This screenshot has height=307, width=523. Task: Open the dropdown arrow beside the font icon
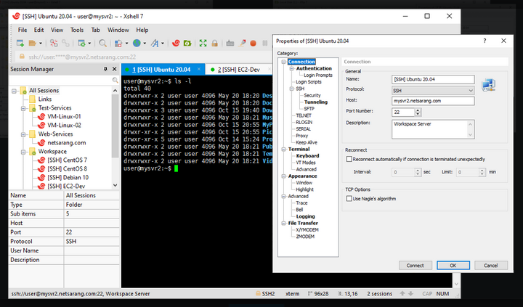click(x=163, y=43)
